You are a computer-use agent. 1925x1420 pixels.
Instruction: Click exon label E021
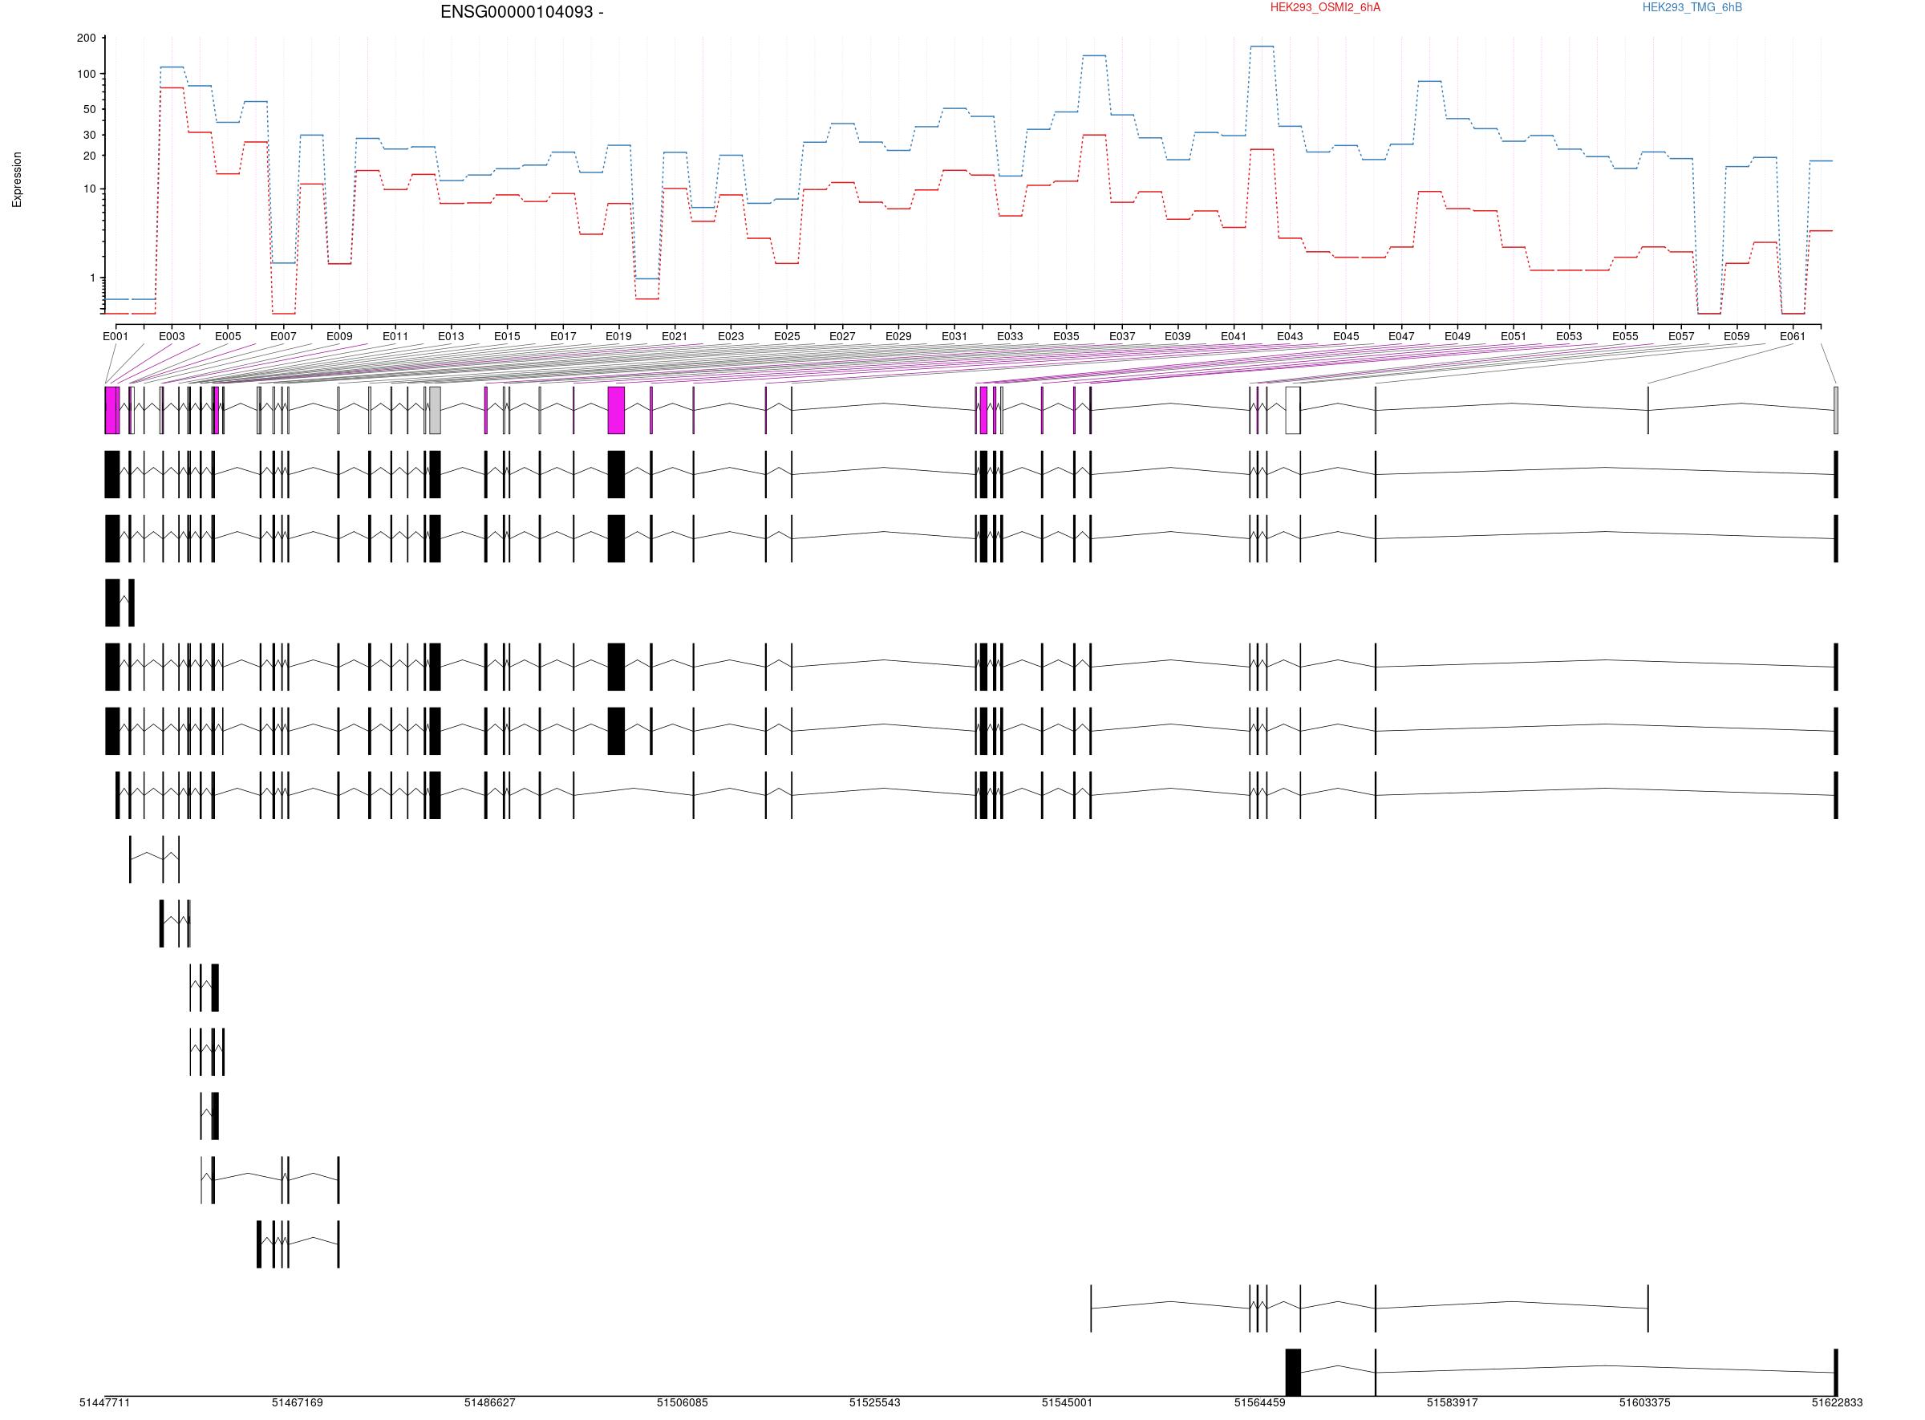pos(675,337)
